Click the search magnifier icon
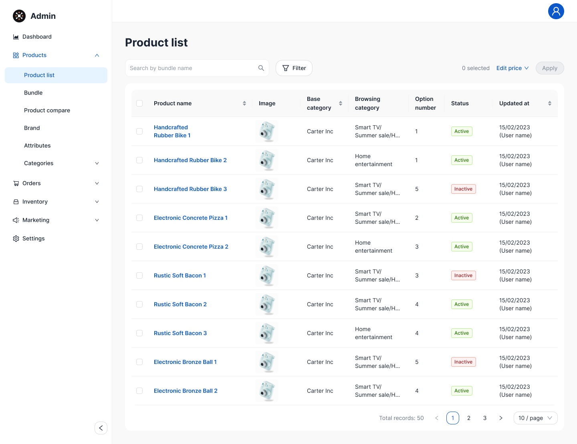This screenshot has width=577, height=444. (x=261, y=68)
